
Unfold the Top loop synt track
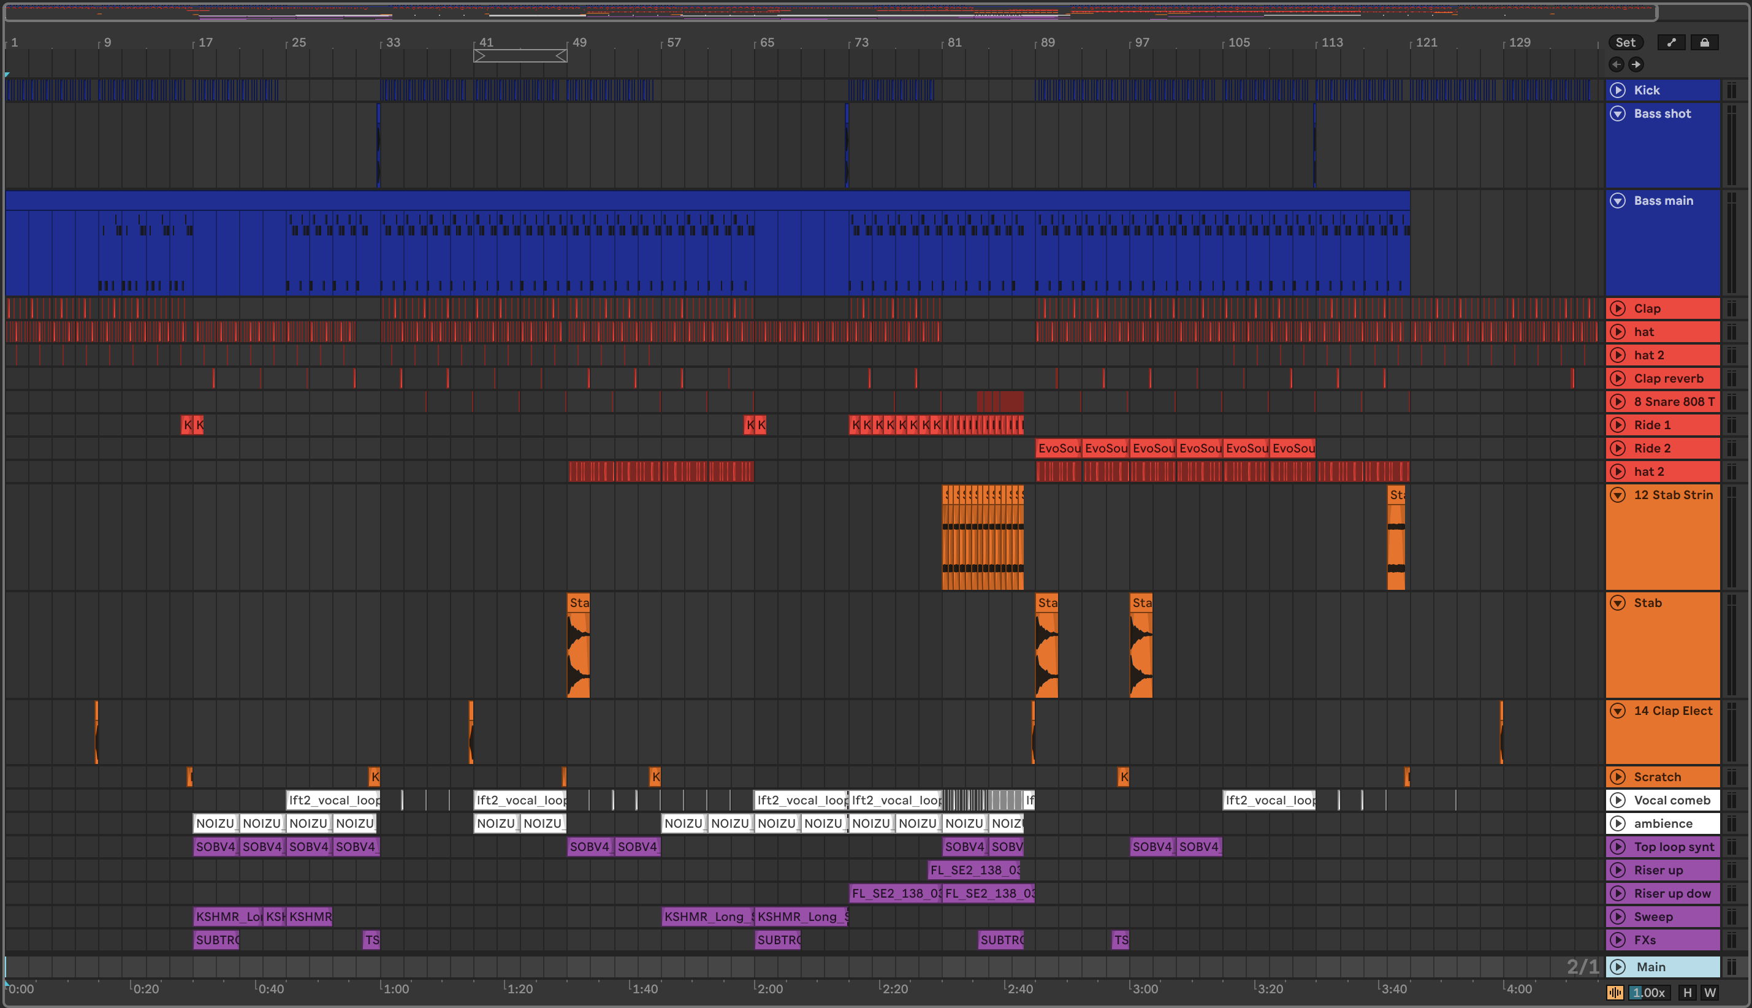(1618, 847)
